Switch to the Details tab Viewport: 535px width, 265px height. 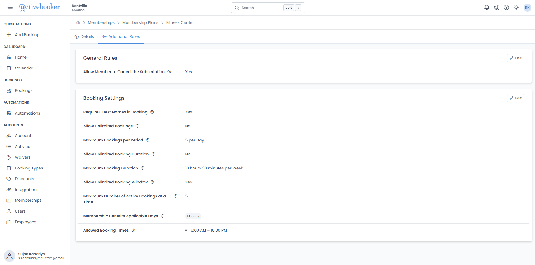point(84,36)
